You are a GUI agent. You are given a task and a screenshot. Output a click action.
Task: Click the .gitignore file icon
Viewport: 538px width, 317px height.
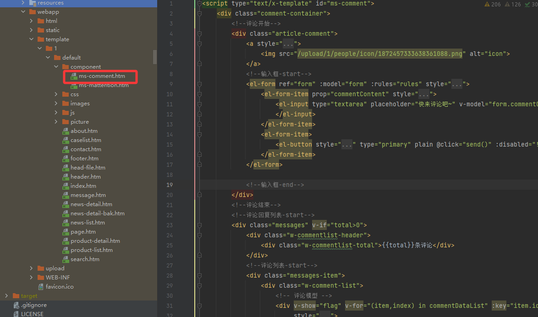(x=16, y=305)
